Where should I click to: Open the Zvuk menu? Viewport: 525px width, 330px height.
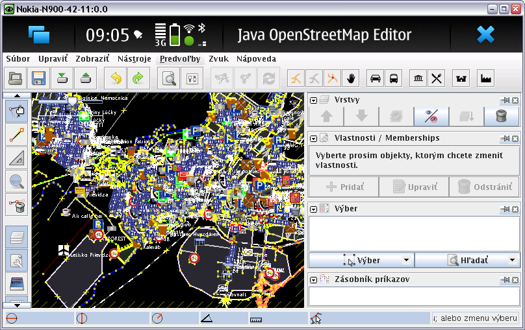coord(218,59)
